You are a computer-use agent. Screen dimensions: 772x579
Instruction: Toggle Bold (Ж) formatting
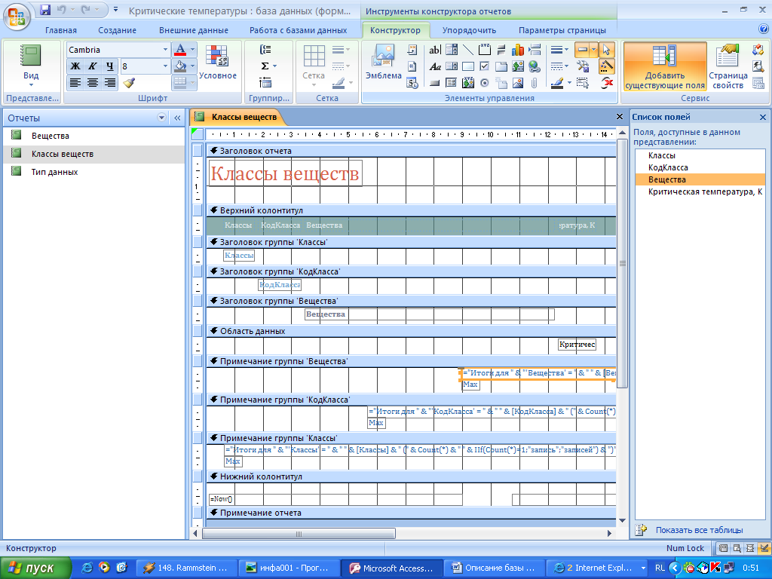pos(75,66)
